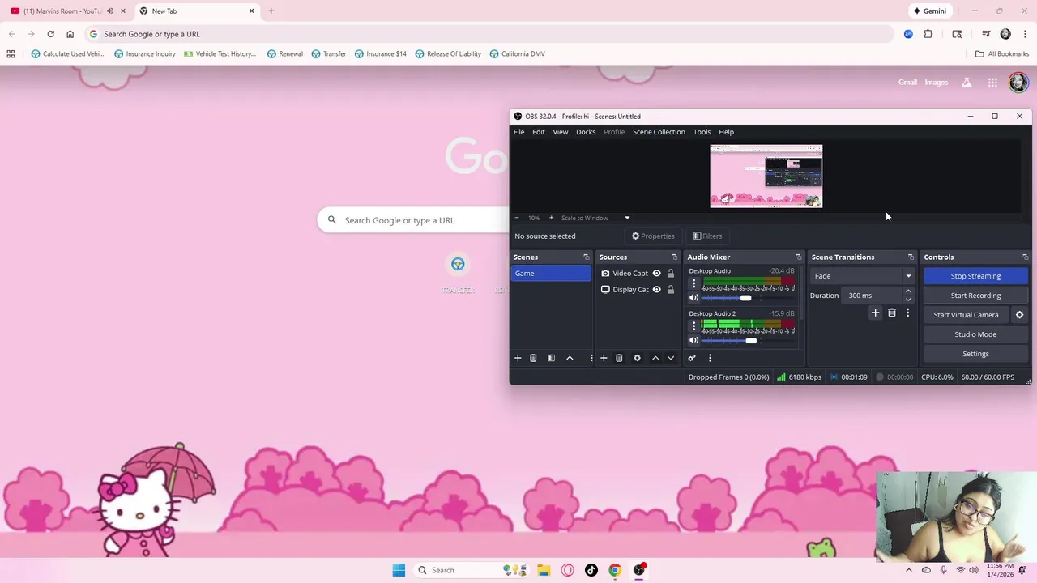Click Start Recording button

[975, 296]
